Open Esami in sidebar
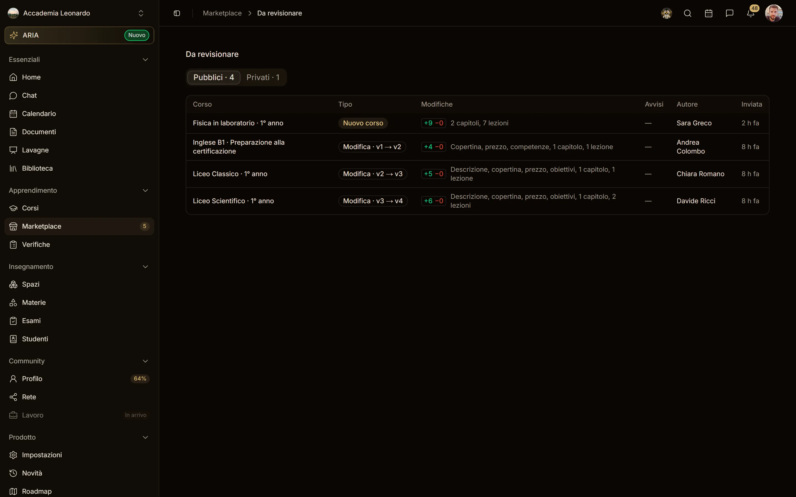Image resolution: width=796 pixels, height=497 pixels. point(79,321)
